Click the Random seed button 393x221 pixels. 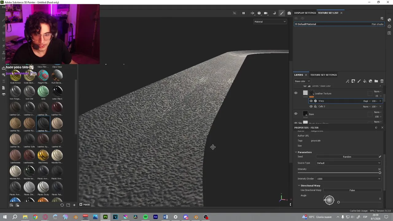tap(347, 157)
